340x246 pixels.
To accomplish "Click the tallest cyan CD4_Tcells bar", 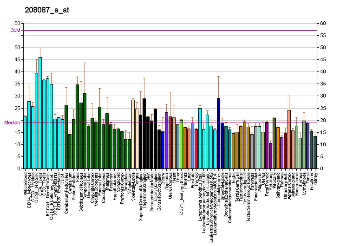I will [x=40, y=113].
